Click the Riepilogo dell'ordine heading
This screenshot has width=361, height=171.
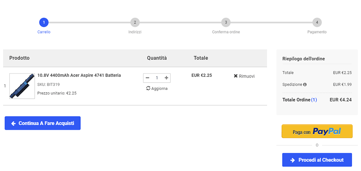(x=303, y=59)
